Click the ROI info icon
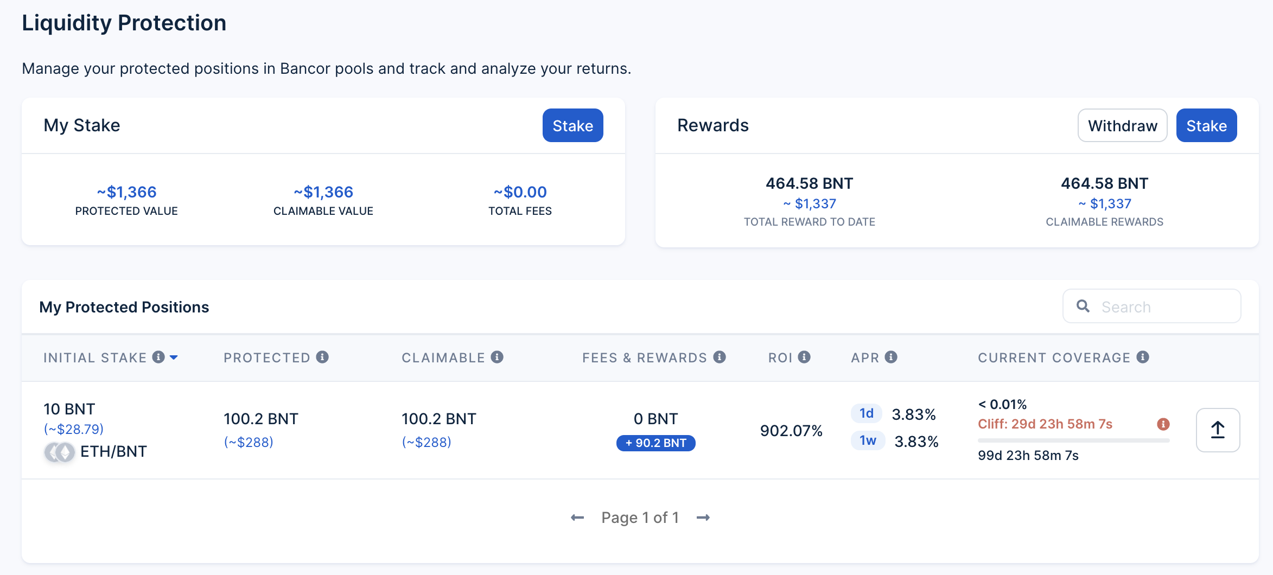Image resolution: width=1273 pixels, height=575 pixels. tap(804, 357)
